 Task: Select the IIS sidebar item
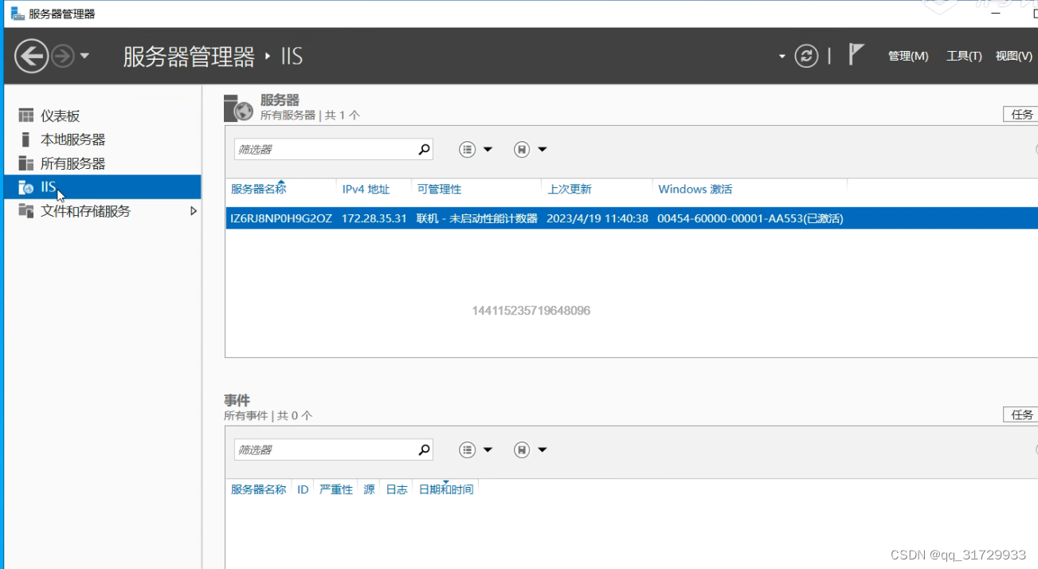click(48, 186)
